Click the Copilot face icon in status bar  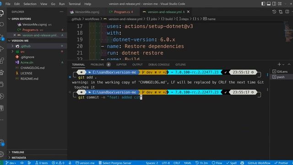tap(242, 163)
